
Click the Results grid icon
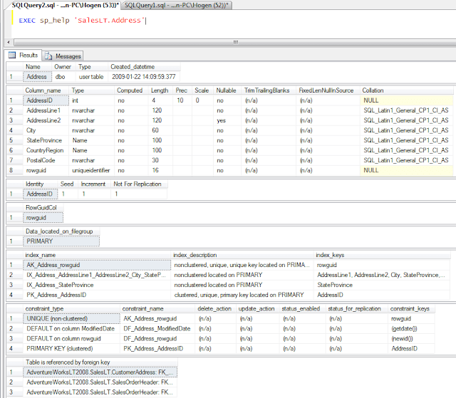12,56
